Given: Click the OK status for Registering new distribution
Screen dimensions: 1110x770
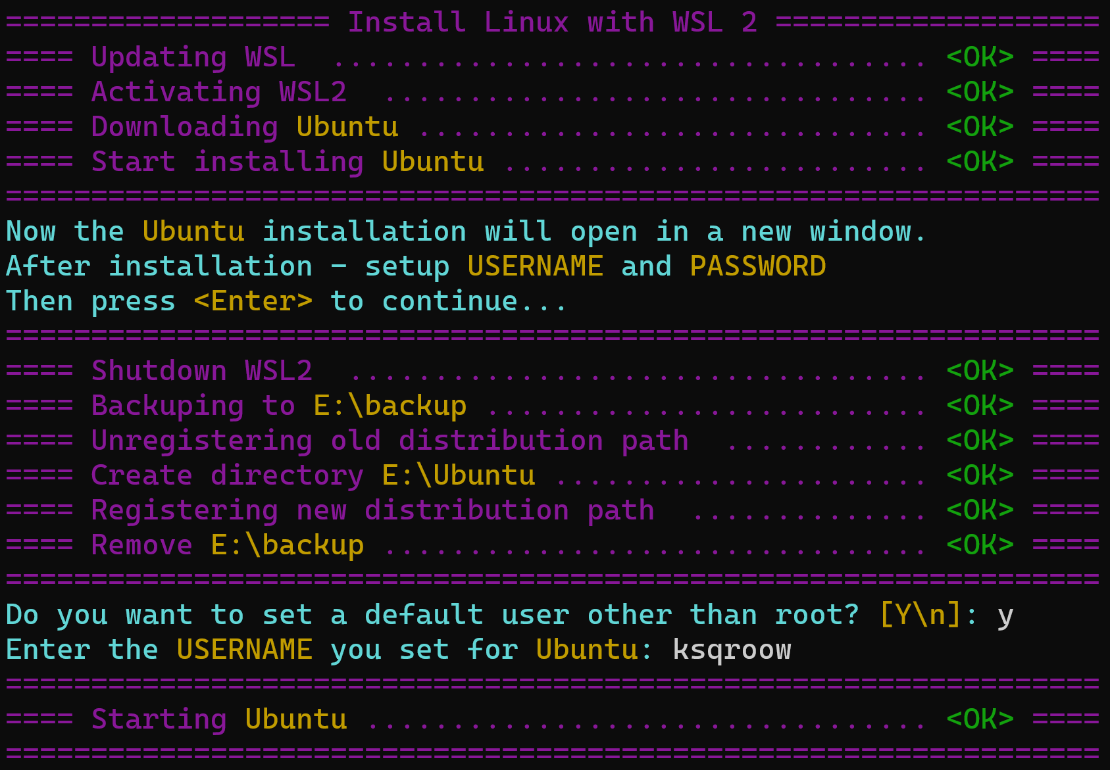Looking at the screenshot, I should (980, 510).
